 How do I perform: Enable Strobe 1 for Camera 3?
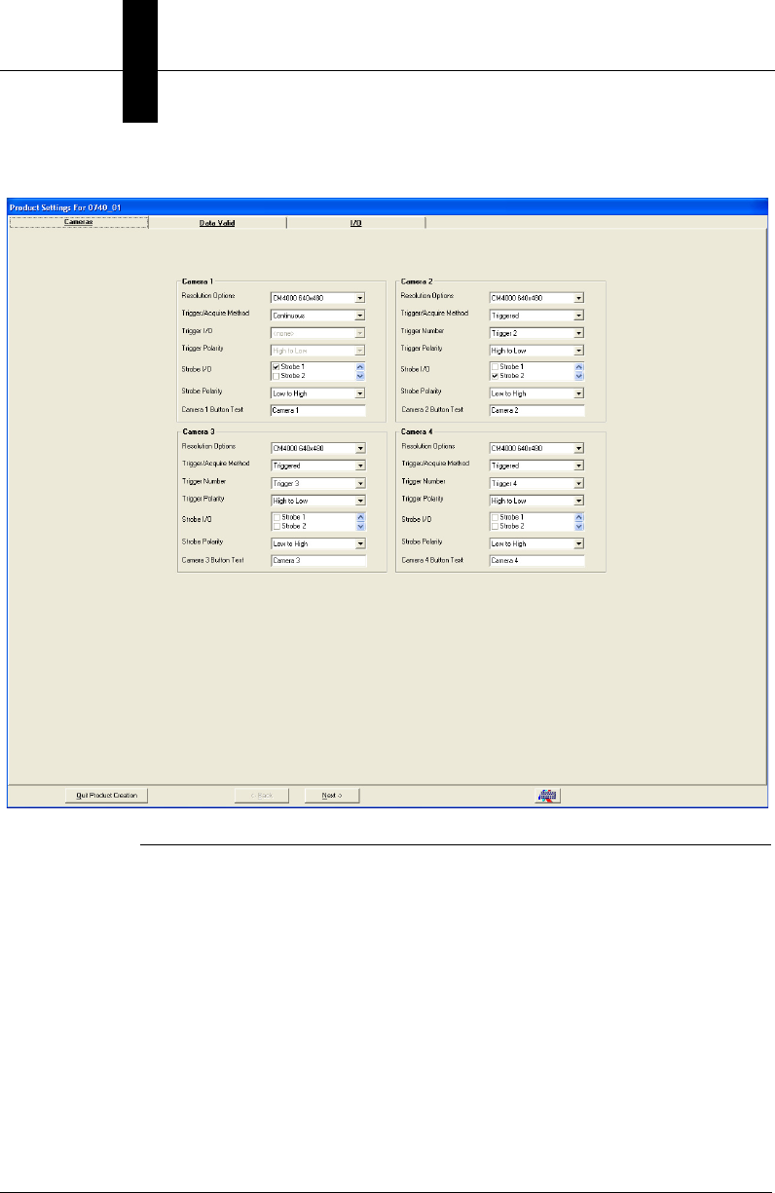(x=277, y=517)
